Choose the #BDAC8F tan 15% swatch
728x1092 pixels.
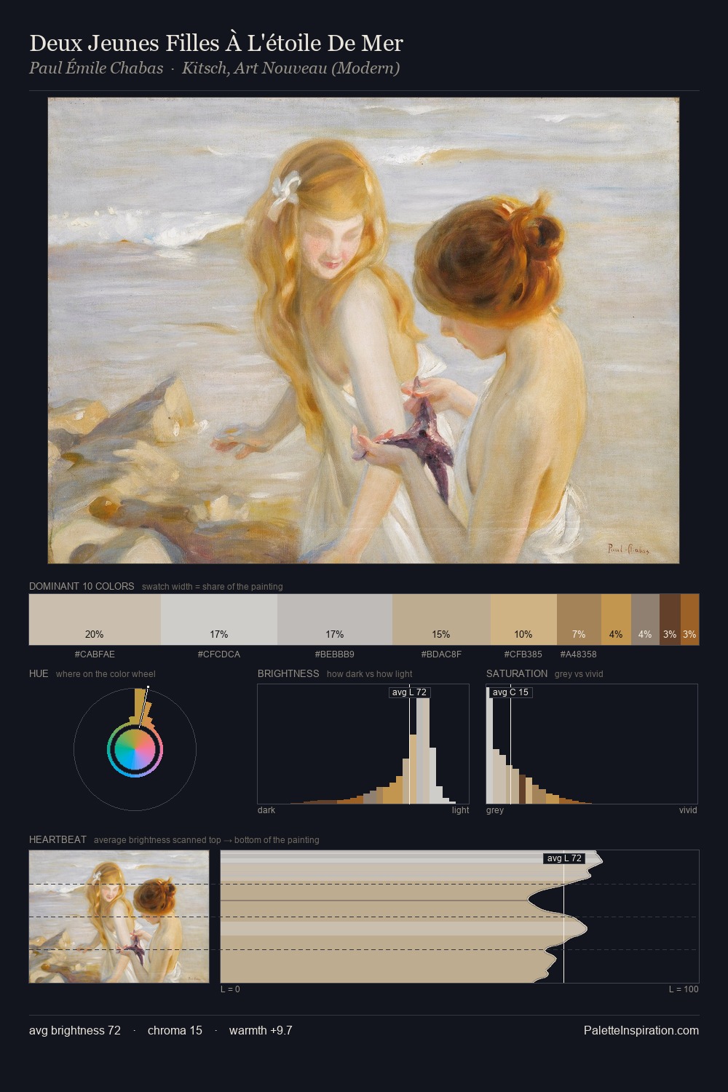coord(441,620)
